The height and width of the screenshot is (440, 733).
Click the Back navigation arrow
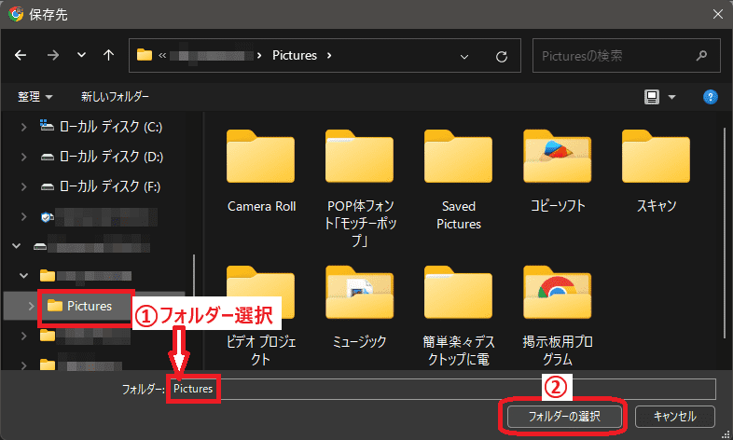[21, 56]
